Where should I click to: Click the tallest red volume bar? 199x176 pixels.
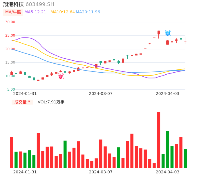click(x=159, y=140)
